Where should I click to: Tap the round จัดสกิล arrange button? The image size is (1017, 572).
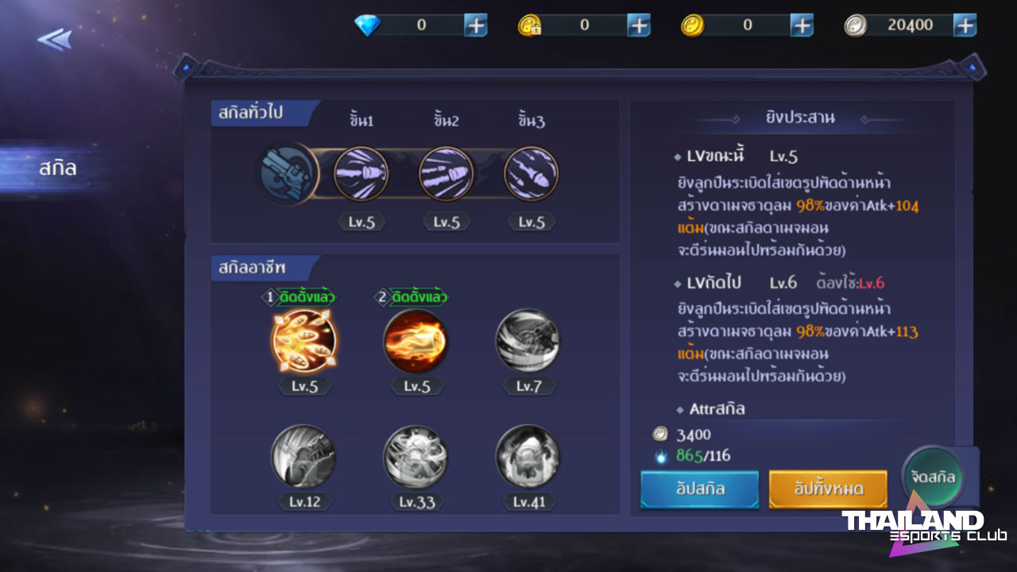[933, 477]
